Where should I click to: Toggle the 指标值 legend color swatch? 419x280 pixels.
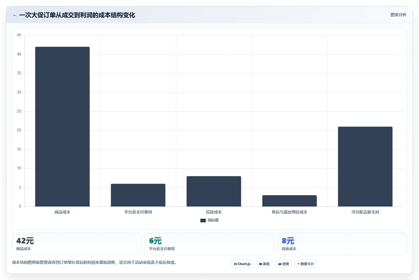(203, 221)
